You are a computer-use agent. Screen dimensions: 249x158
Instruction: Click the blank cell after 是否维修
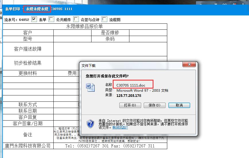[x=148, y=33]
